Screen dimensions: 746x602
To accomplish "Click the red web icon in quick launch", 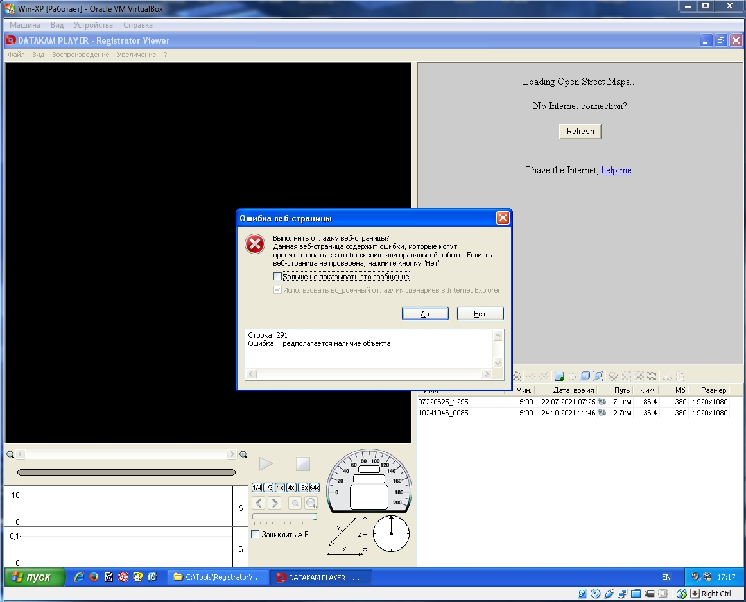I will point(123,577).
